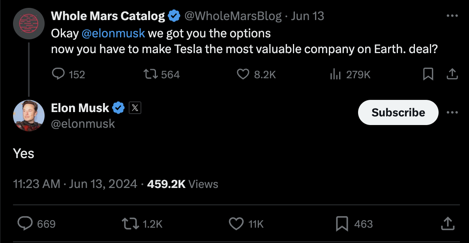Repost Elon Musk's 'Yes' tweet

click(x=131, y=224)
